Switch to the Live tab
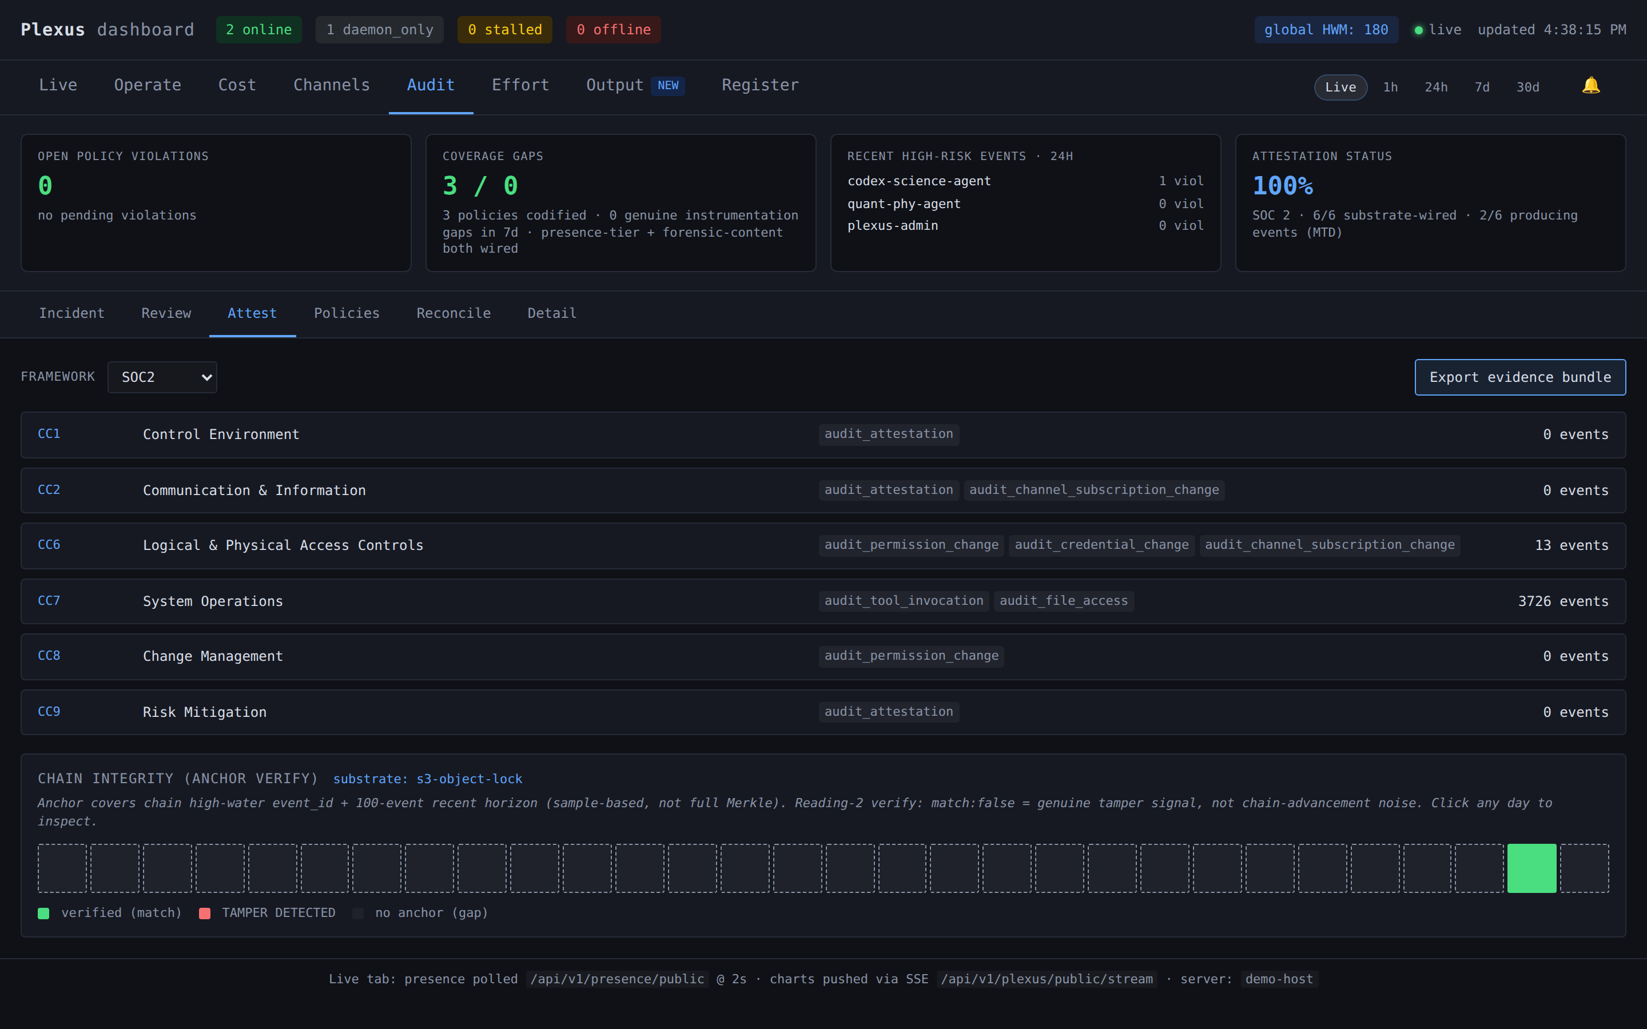Viewport: 1647px width, 1029px height. 58,85
